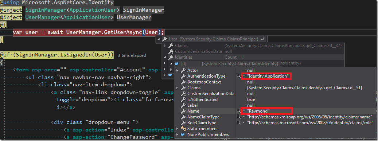Click UserManager.GetUserAsync in the highlighted line

[x=104, y=32]
